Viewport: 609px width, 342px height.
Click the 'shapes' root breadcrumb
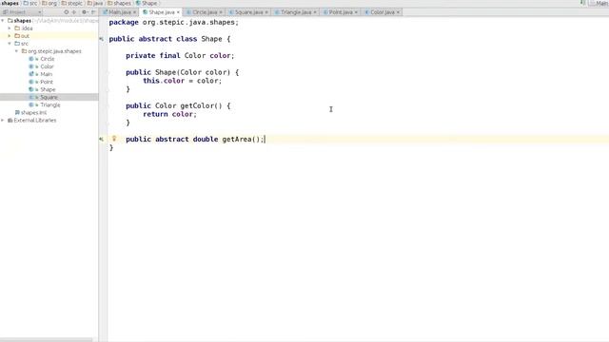tap(10, 3)
